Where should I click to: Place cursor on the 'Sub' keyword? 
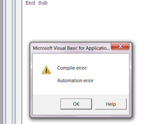click(x=43, y=3)
